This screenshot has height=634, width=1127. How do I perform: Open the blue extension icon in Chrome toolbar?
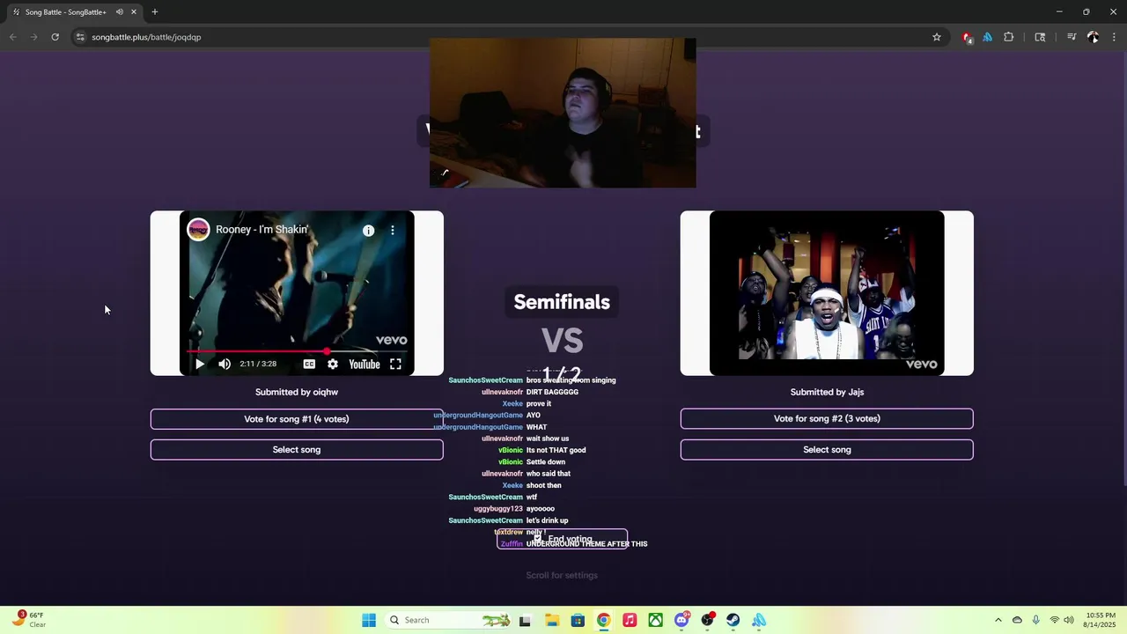click(x=987, y=37)
